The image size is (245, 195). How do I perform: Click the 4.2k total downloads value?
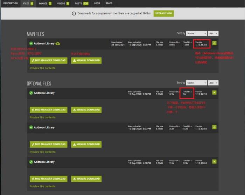[185, 129]
